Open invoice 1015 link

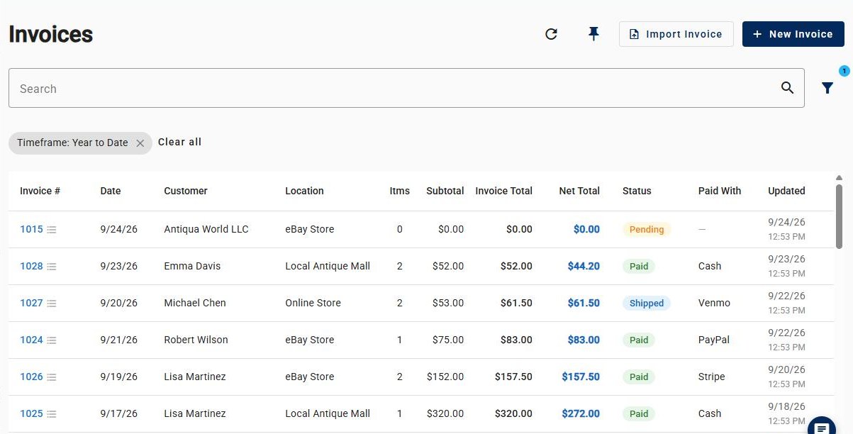[31, 229]
